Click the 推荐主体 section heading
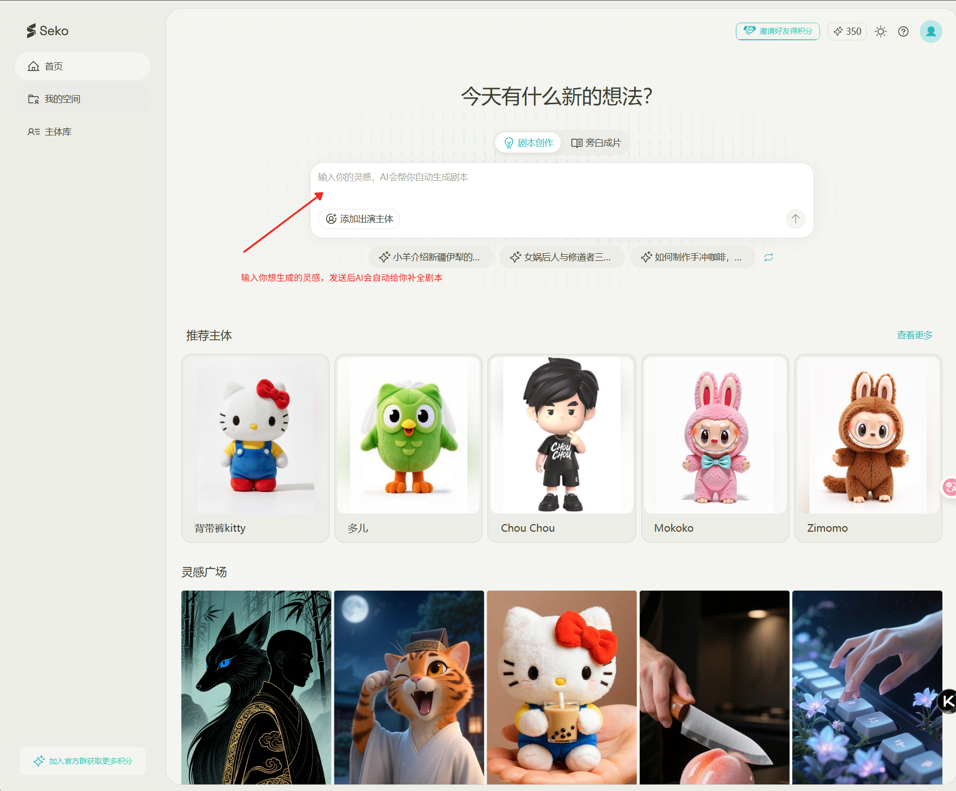The image size is (956, 791). (209, 336)
